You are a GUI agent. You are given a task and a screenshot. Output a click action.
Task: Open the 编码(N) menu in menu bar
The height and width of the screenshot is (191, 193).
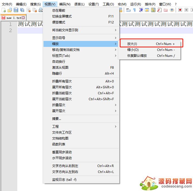pyautogui.click(x=65, y=4)
